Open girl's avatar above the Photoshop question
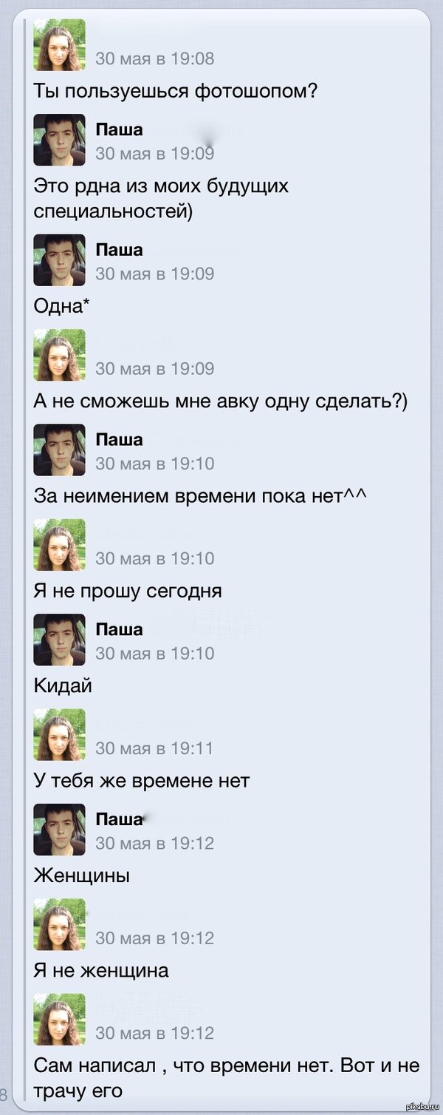Image resolution: width=443 pixels, height=1115 pixels. (x=59, y=44)
